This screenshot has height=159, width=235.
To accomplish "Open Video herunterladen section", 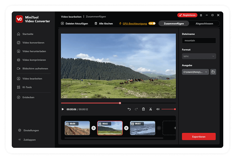I will (x=31, y=51).
